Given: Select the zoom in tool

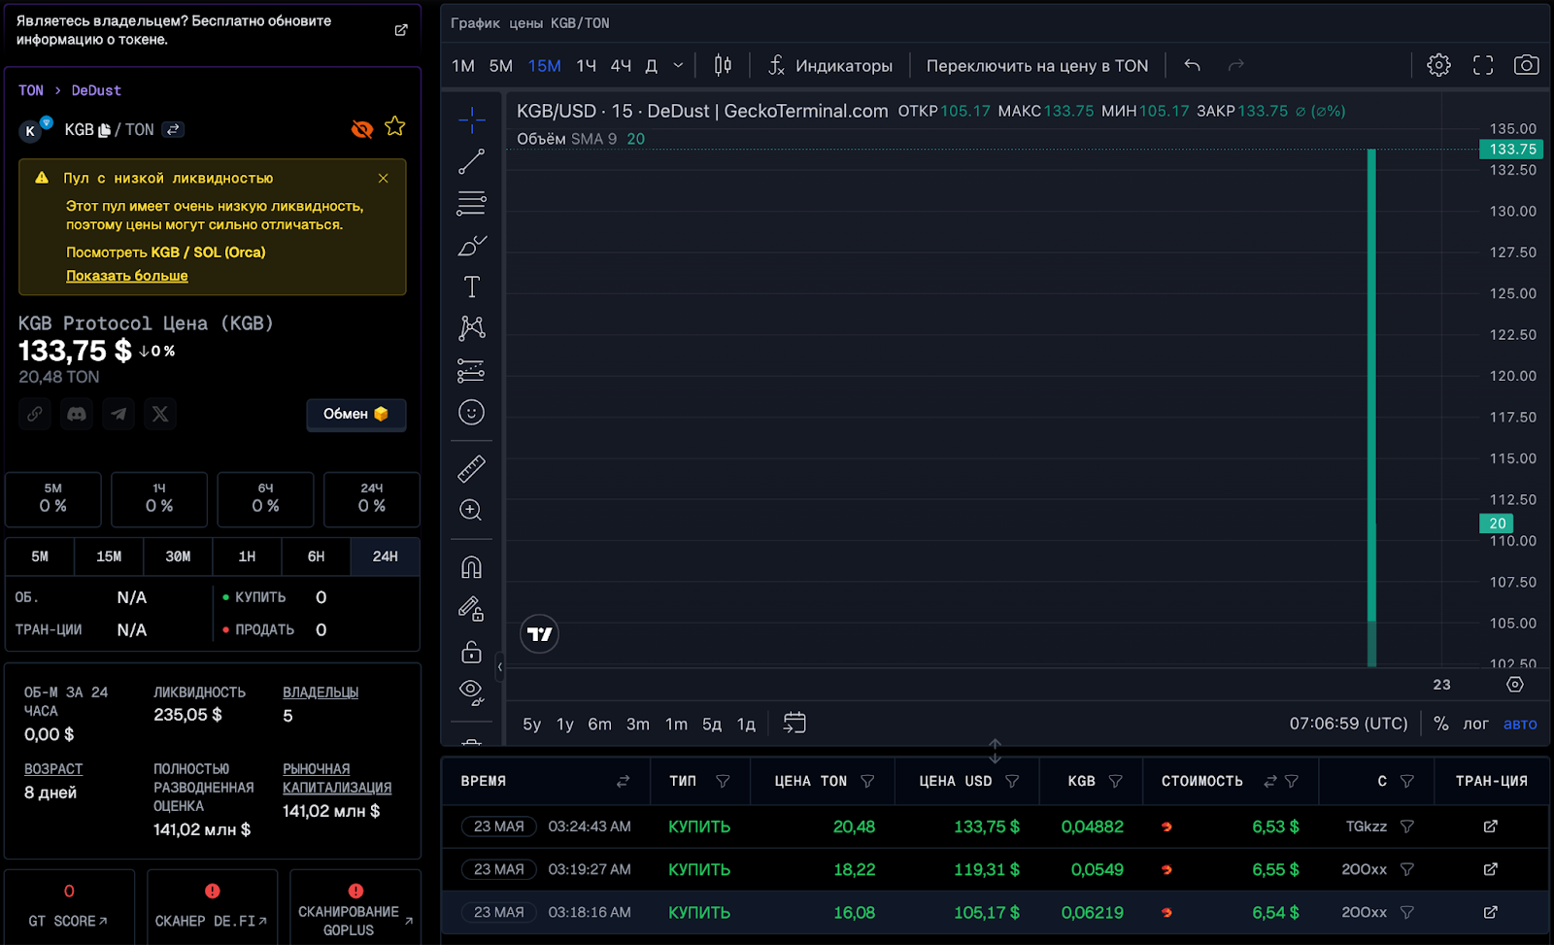Looking at the screenshot, I should point(471,510).
